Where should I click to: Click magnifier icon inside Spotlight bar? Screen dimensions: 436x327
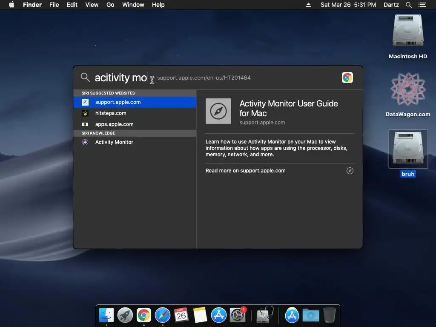85,77
